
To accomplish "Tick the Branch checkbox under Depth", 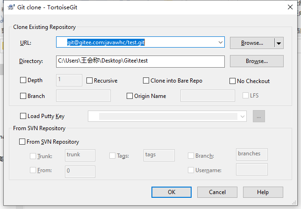I will click(x=23, y=96).
